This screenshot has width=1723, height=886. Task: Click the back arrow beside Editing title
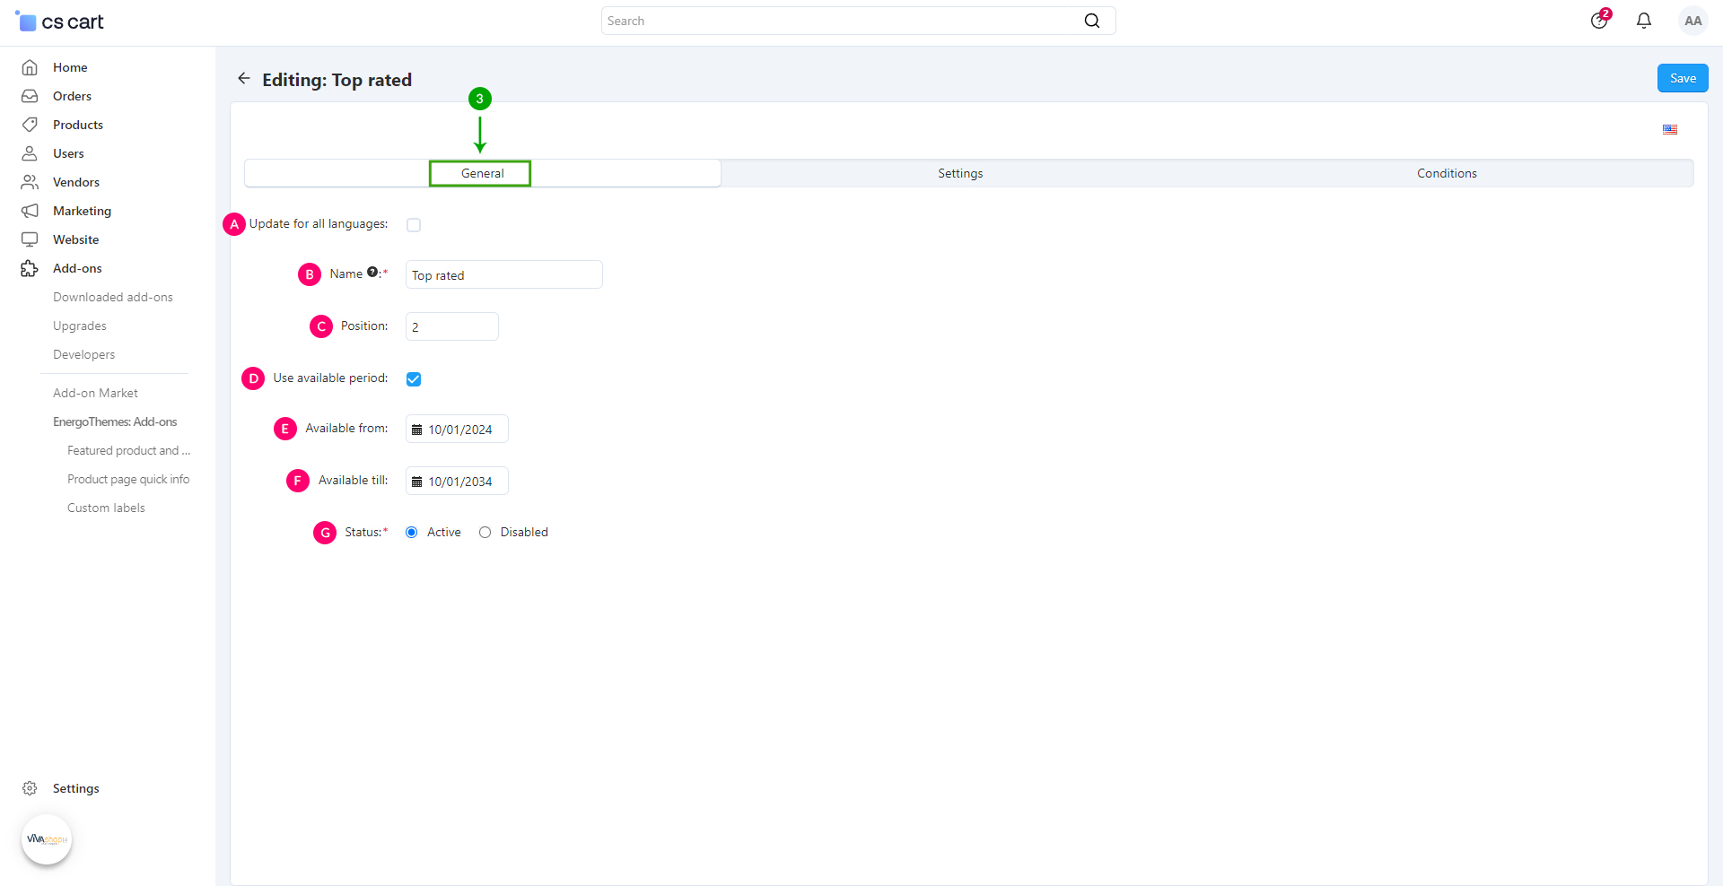click(244, 79)
